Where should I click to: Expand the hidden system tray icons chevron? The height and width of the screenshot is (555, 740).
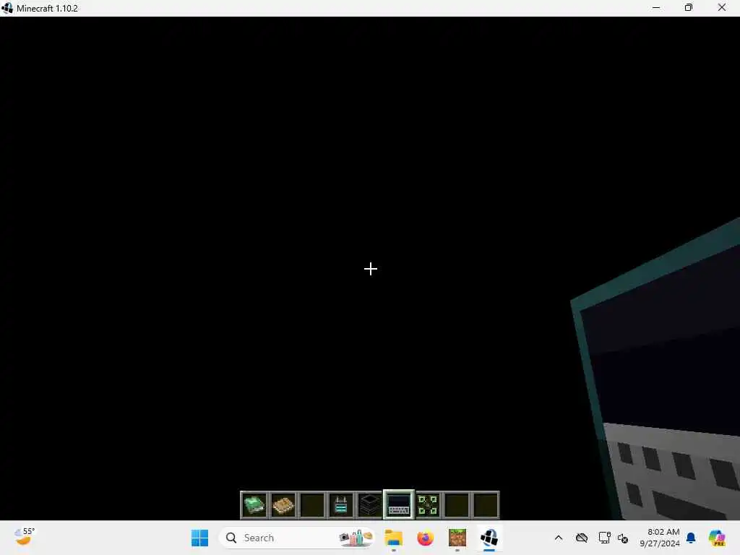tap(559, 538)
